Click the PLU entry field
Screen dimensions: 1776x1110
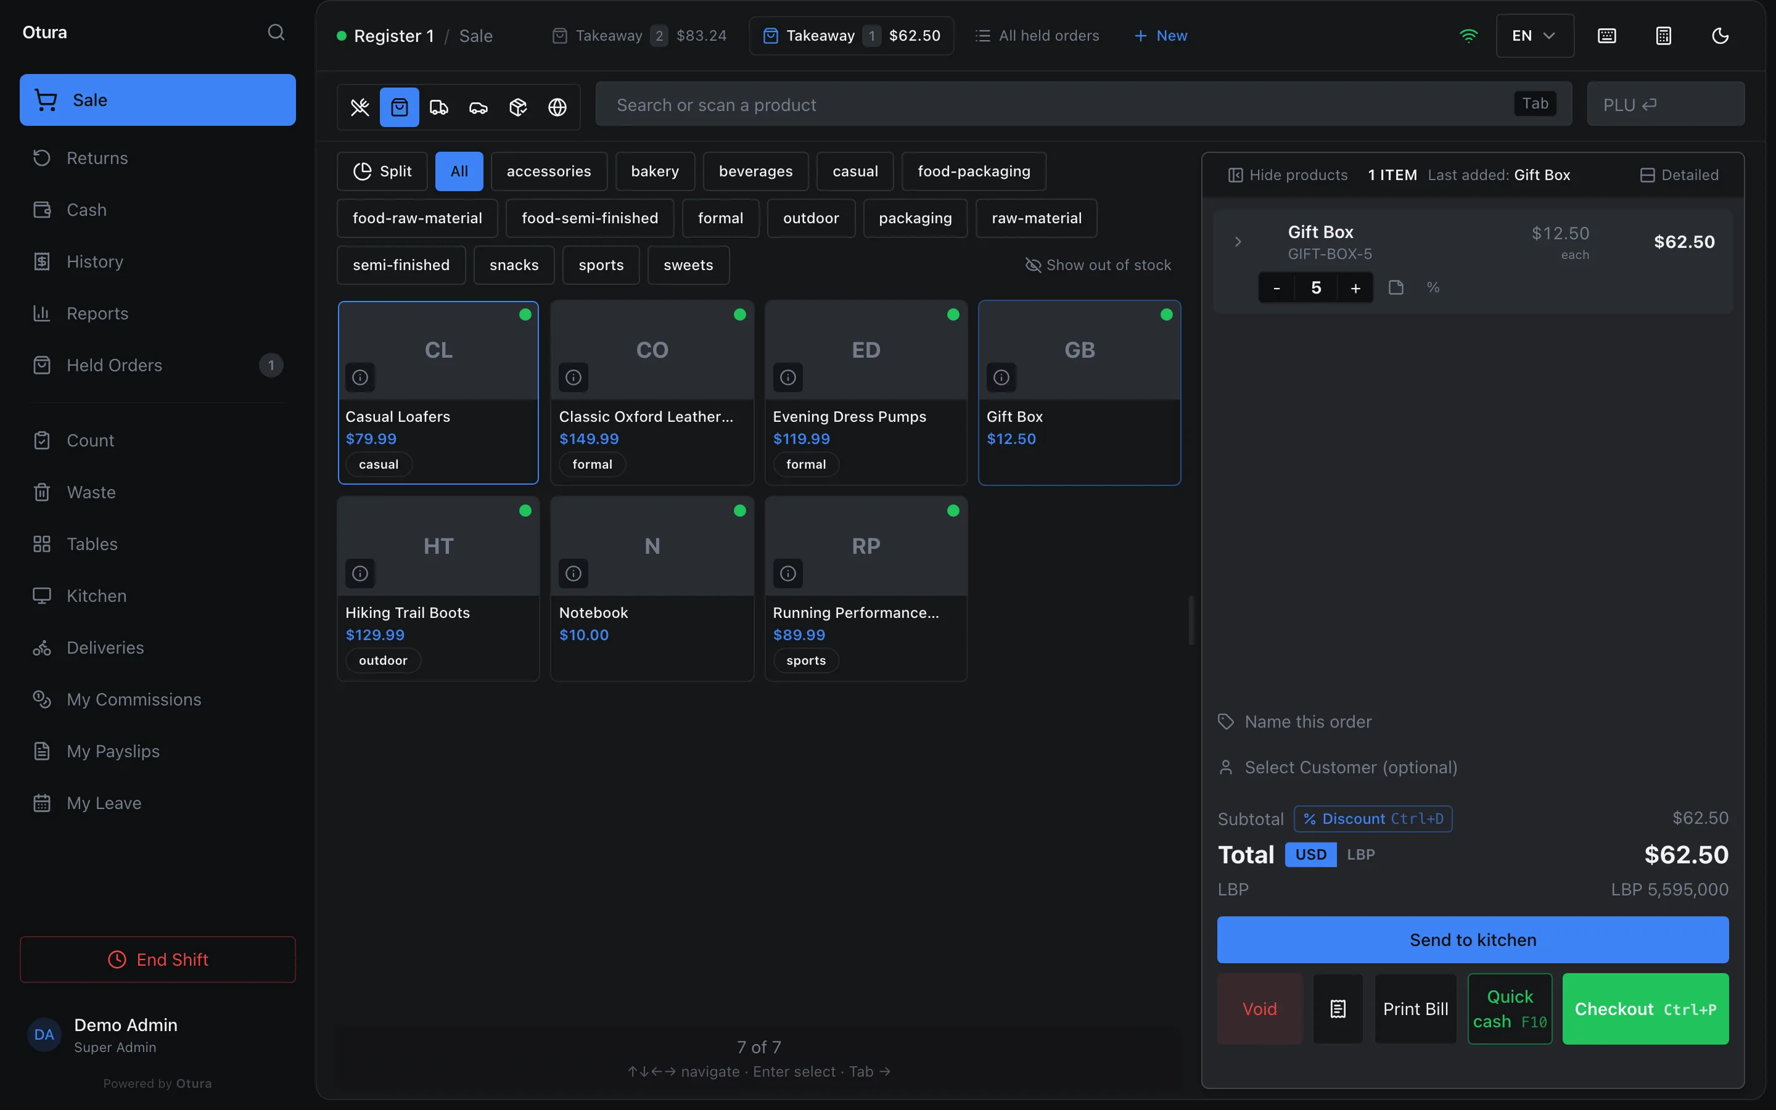(1665, 104)
